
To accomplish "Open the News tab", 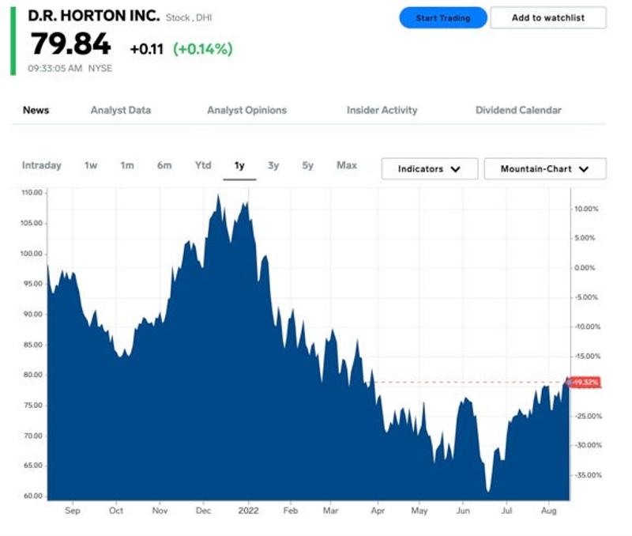I will click(36, 110).
